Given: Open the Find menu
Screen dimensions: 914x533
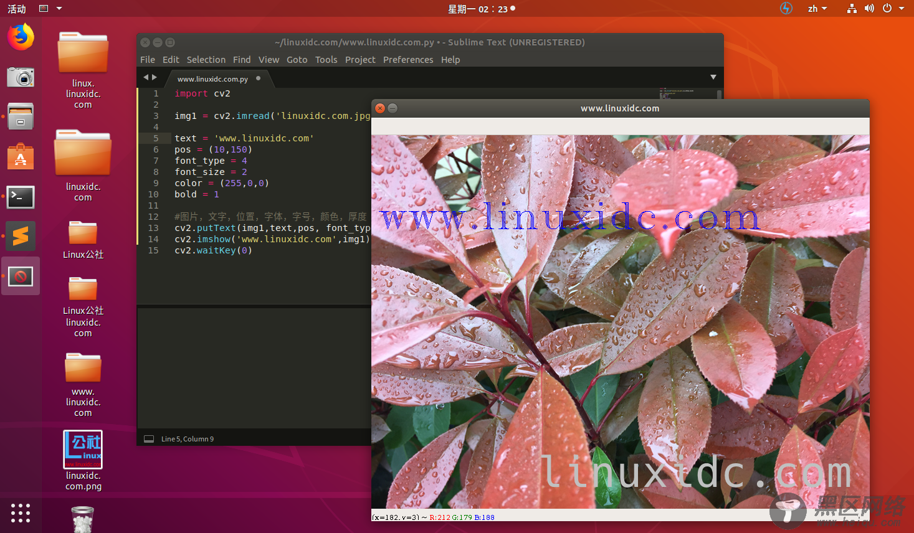Looking at the screenshot, I should click(242, 60).
